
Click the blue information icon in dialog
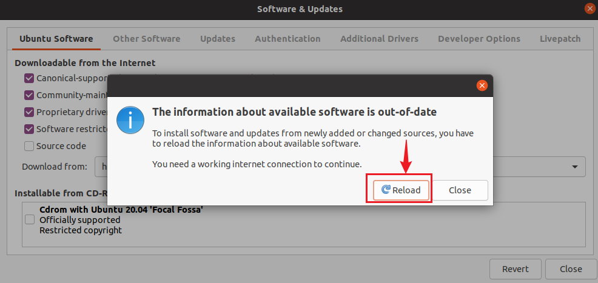tap(130, 120)
